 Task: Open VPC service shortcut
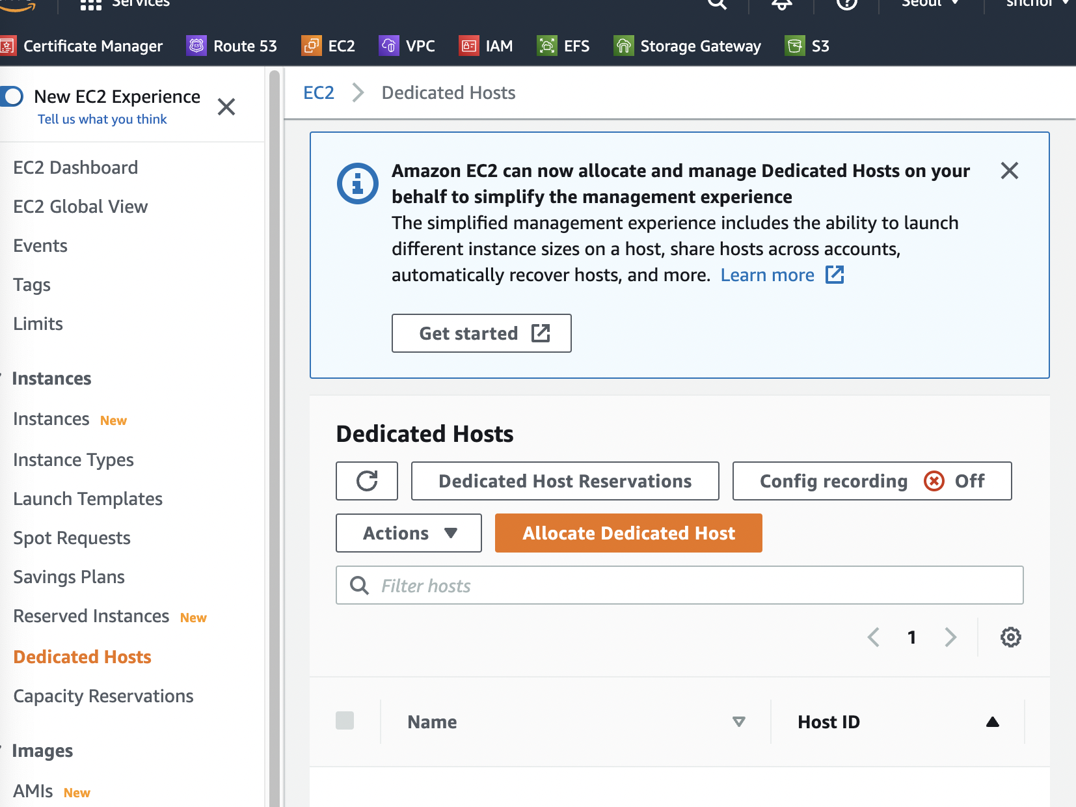[407, 46]
